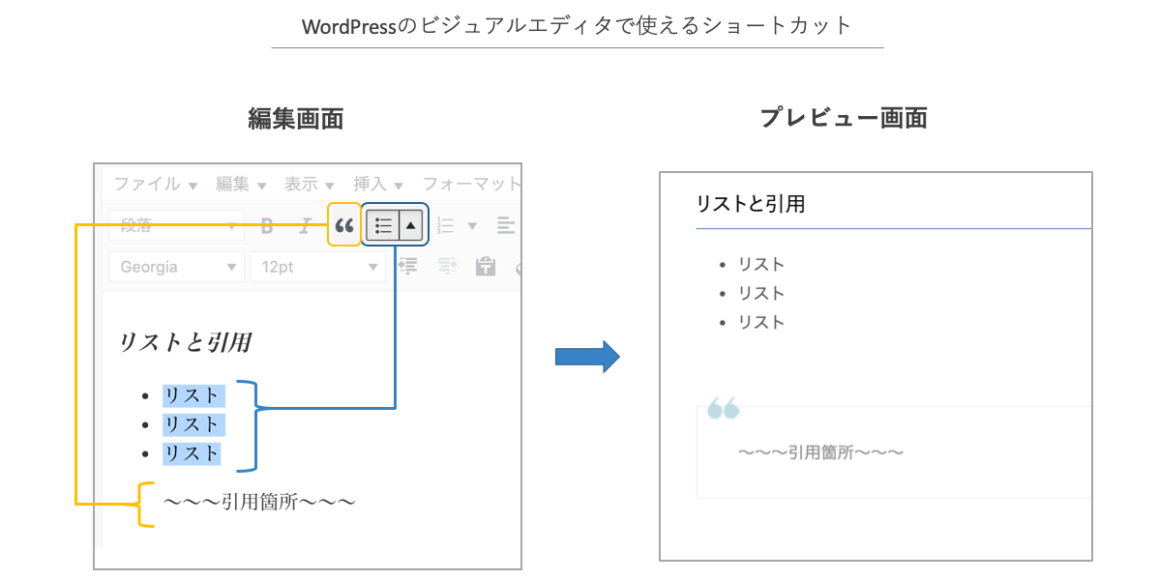Viewport: 1158px width, 580px height.
Task: Open the 12pt font size dropdown
Action: click(x=317, y=267)
